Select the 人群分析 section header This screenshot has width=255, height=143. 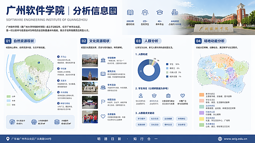pos(151,41)
